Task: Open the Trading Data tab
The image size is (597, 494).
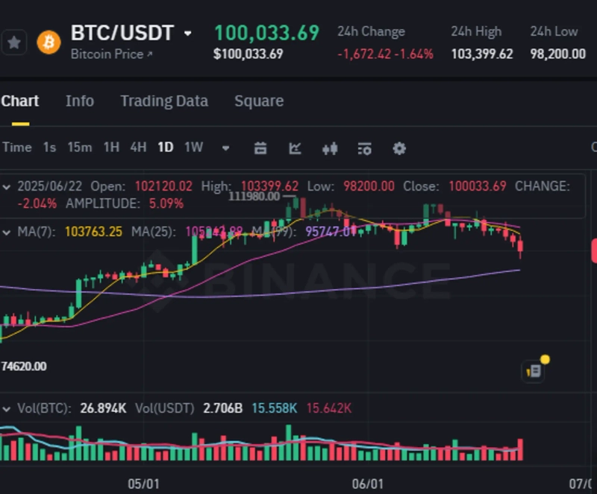Action: coord(164,101)
